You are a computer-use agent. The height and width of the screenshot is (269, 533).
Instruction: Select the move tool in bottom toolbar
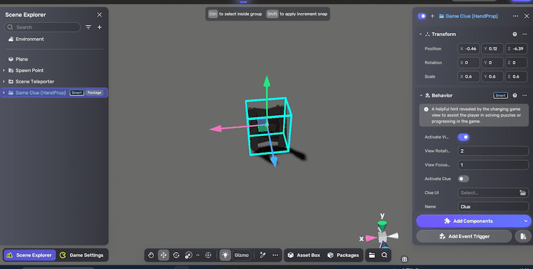coord(163,255)
